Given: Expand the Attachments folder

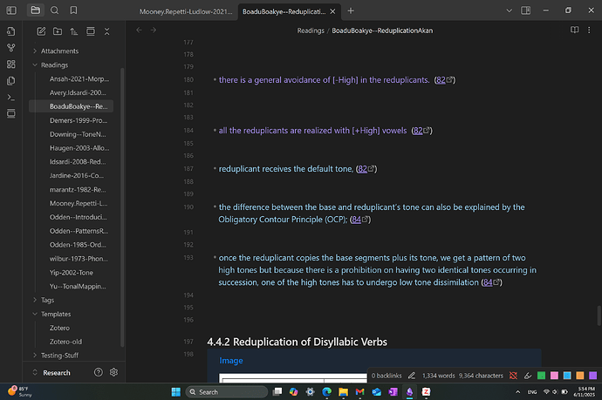Looking at the screenshot, I should click(59, 51).
